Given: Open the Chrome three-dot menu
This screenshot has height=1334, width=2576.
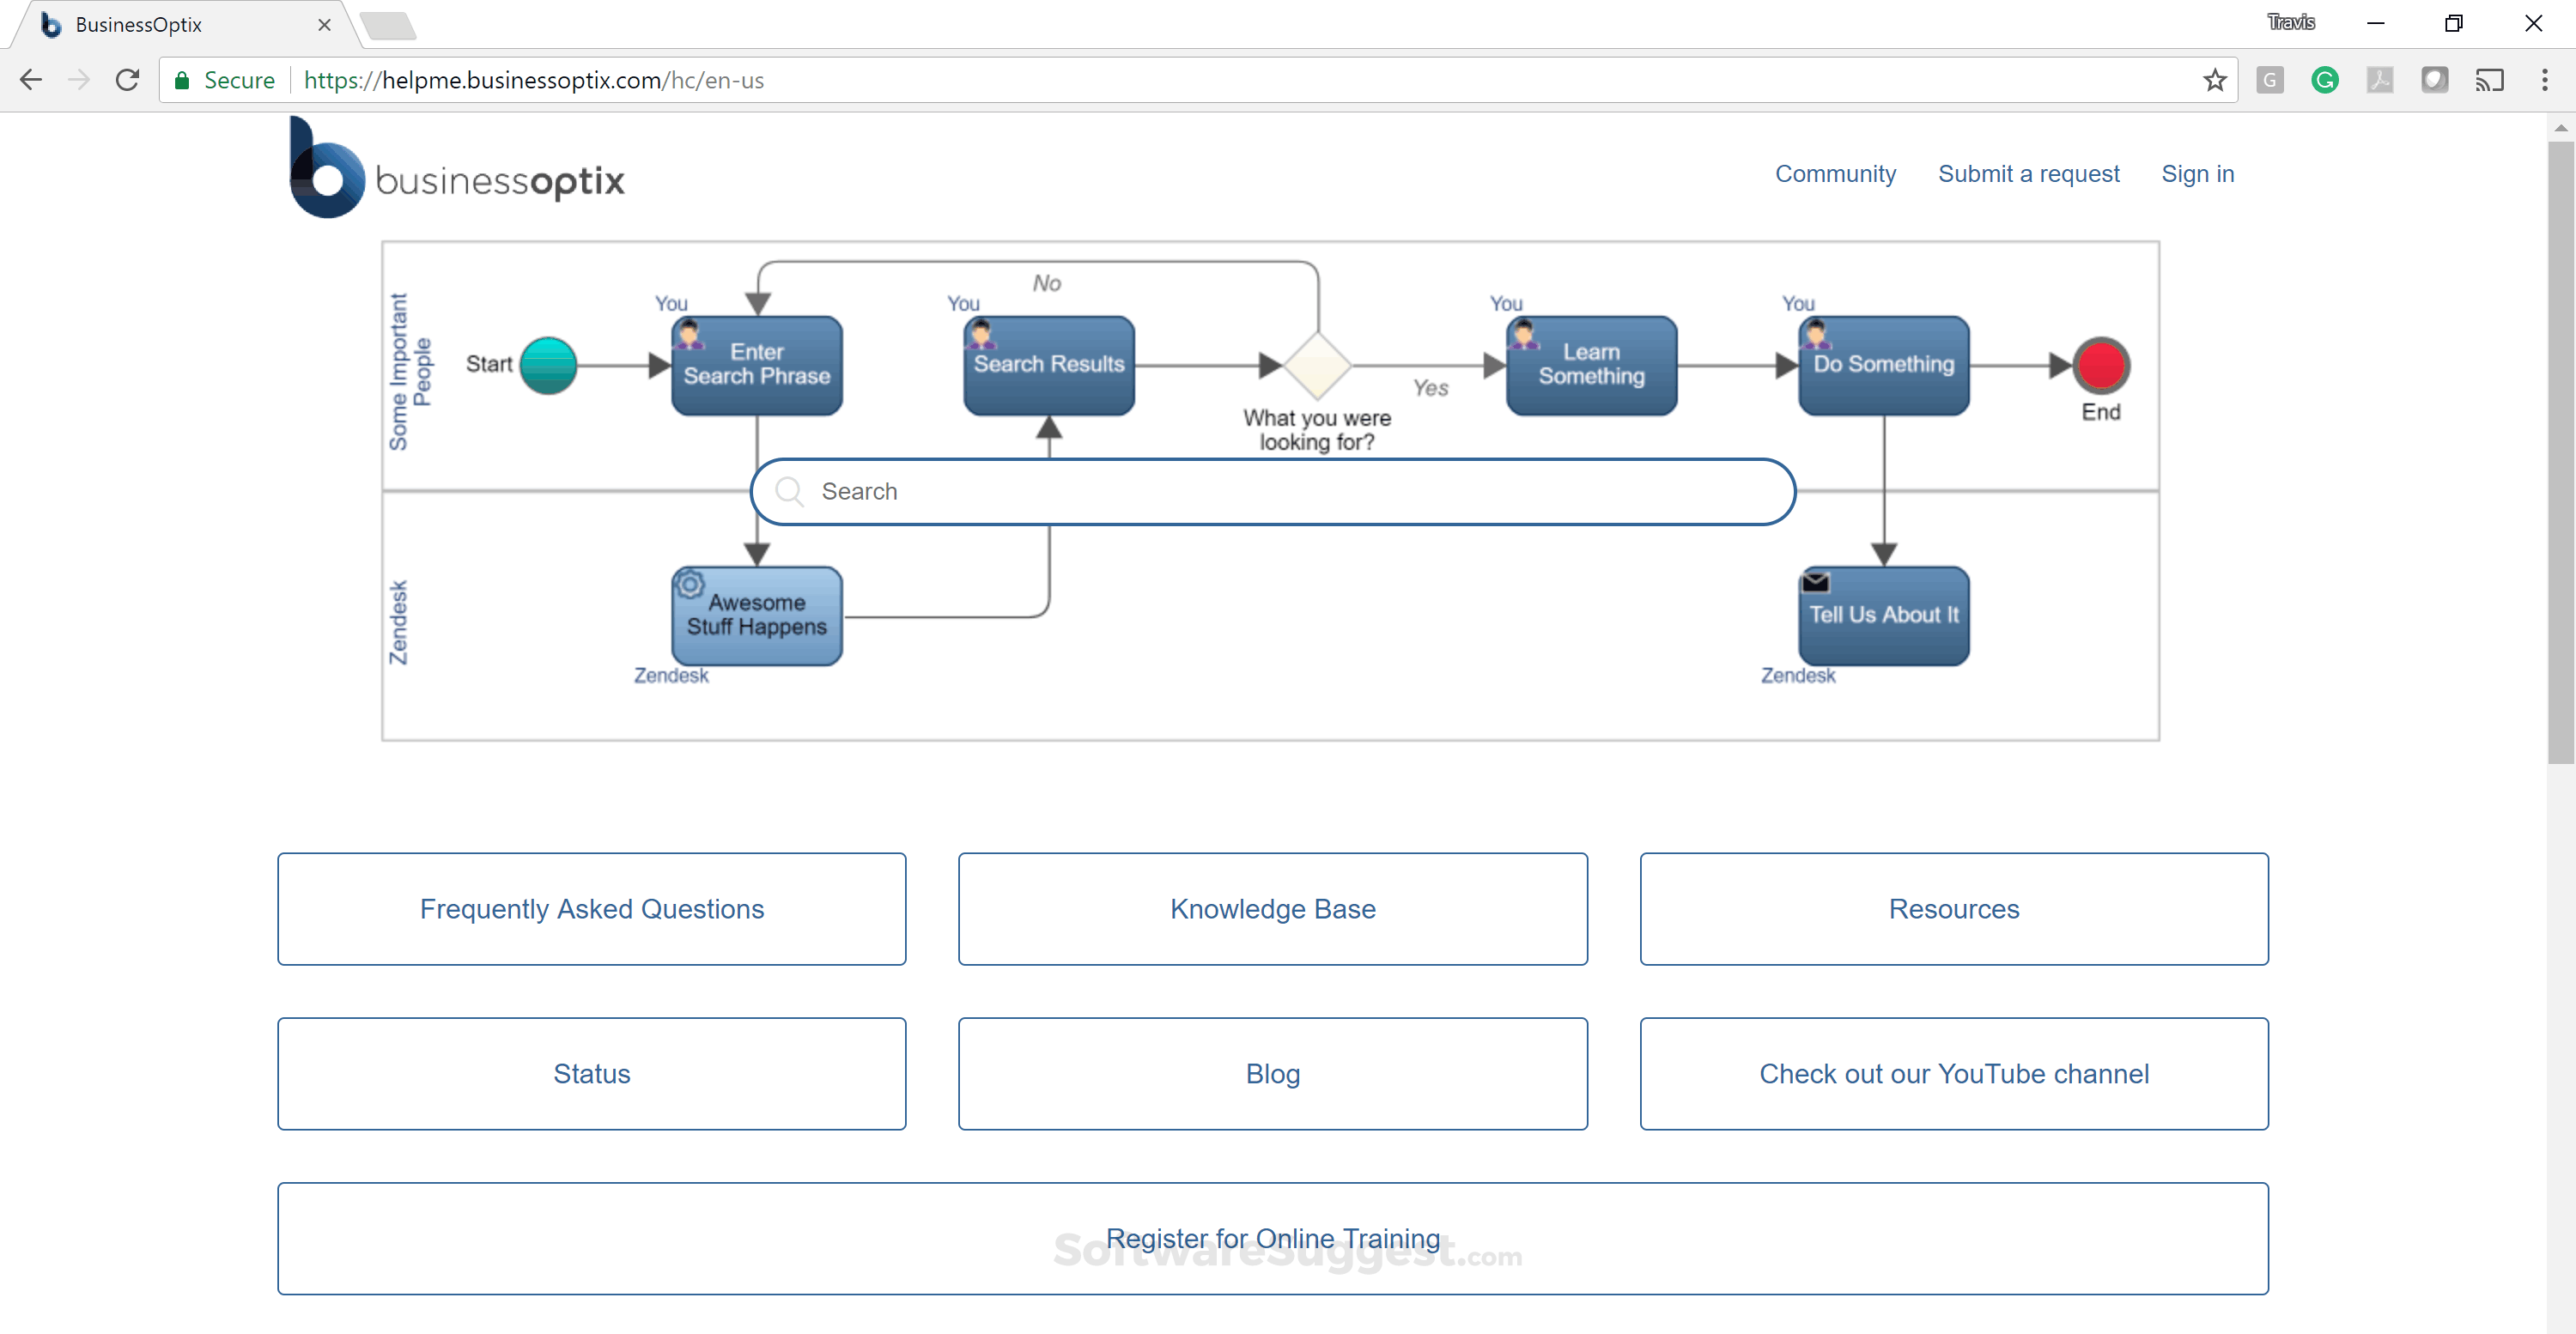Looking at the screenshot, I should [2546, 80].
